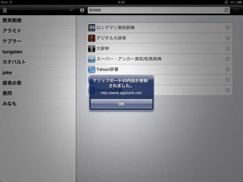Select history entry みなも

click(x=38, y=104)
